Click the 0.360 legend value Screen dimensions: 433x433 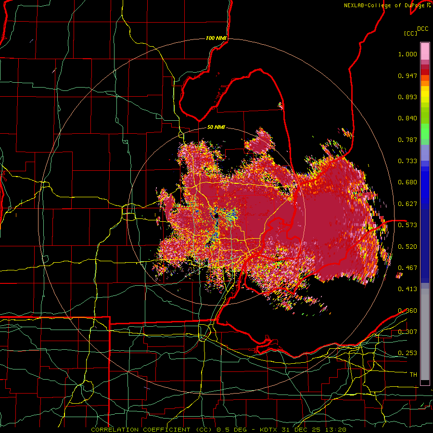click(408, 311)
